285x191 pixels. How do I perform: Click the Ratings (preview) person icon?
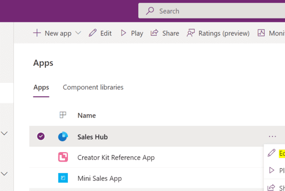pos(190,33)
